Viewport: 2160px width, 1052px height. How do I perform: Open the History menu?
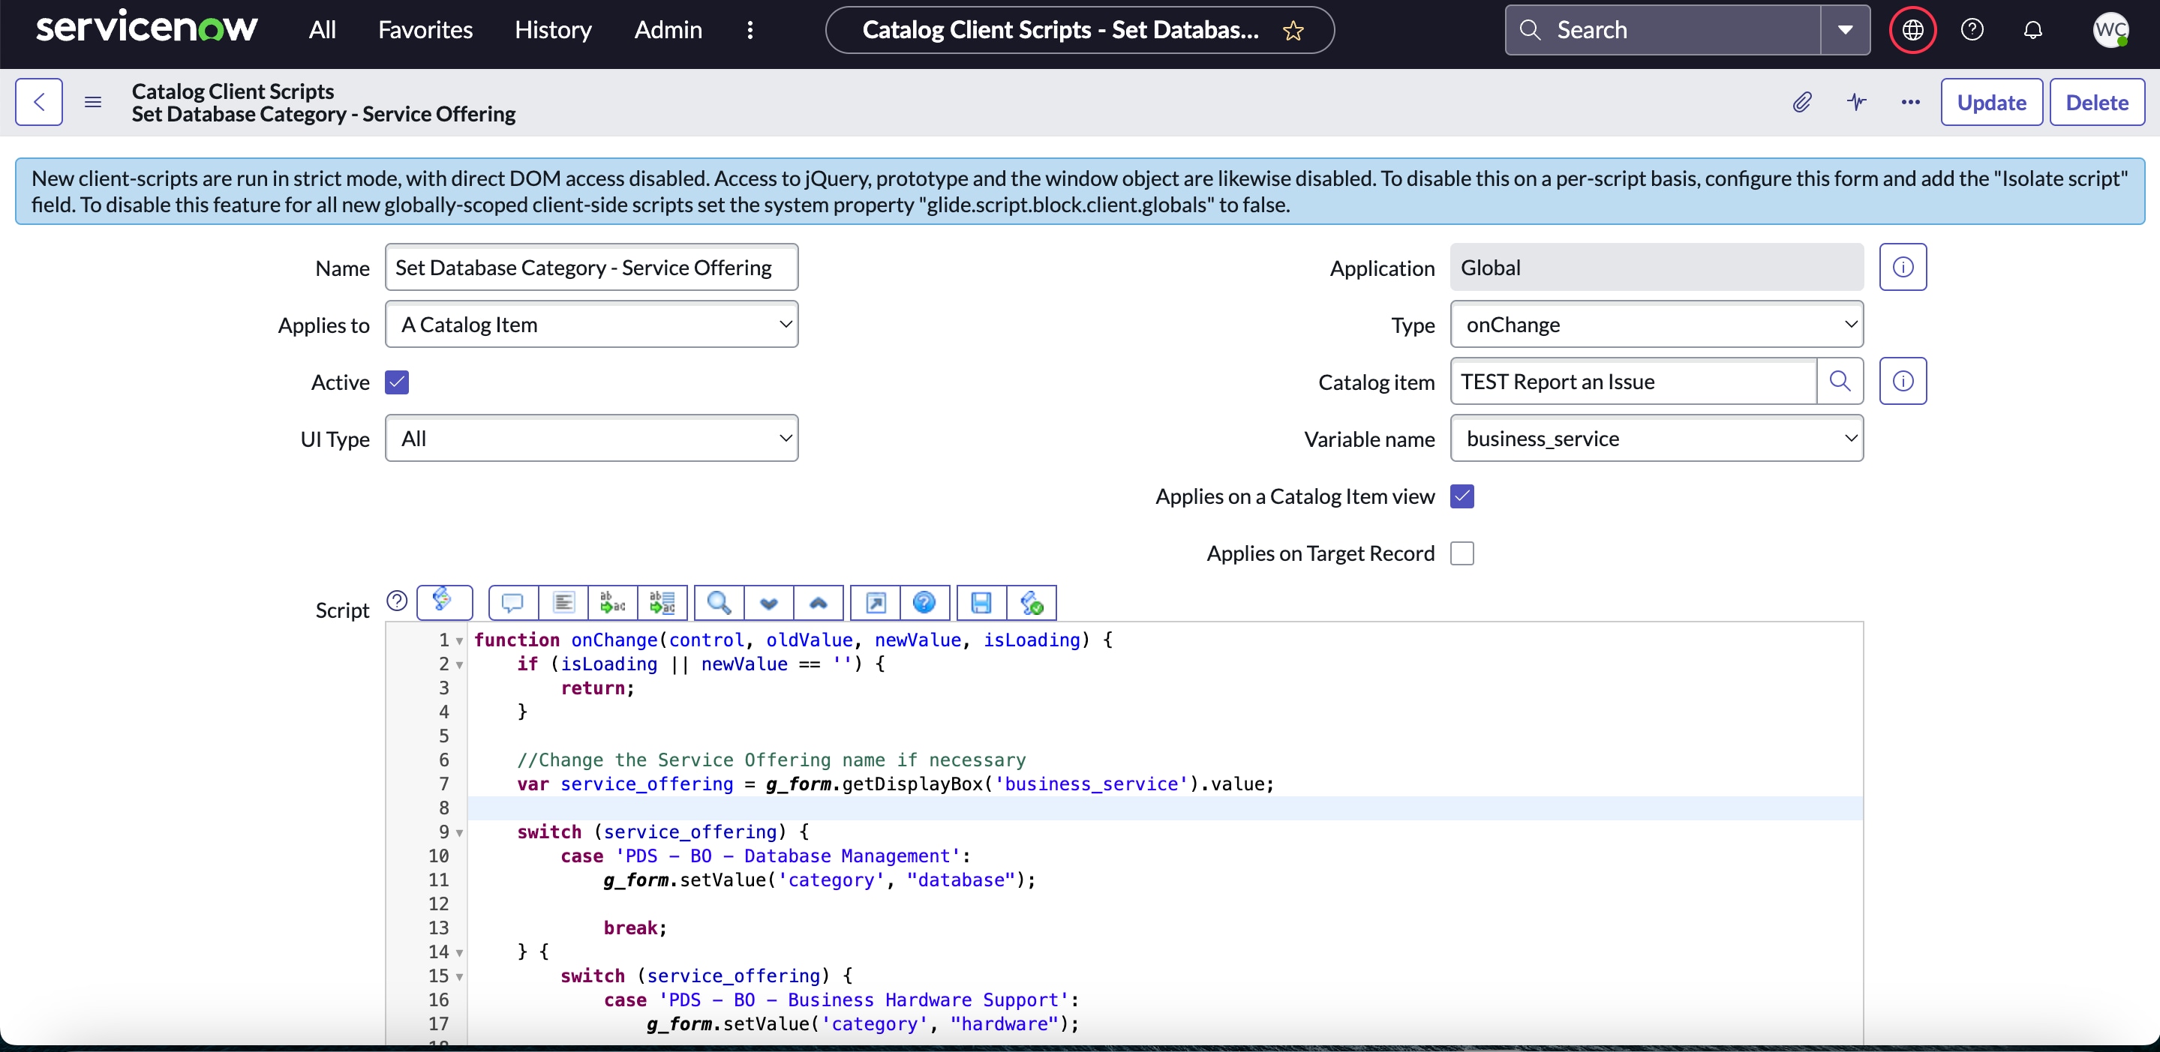coord(553,30)
